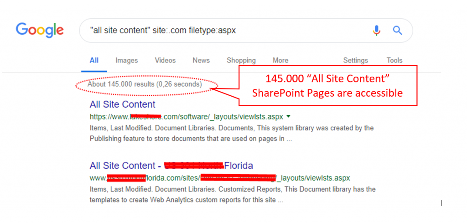Screen dimensions: 467x223
Task: Click the florida.com/sites viewlsts.aspx URL
Action: [x=220, y=178]
